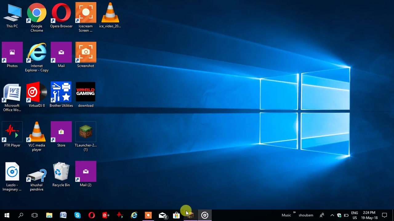Launch Opera from the taskbar
Viewport: 394px width, 221px height.
pyautogui.click(x=92, y=215)
